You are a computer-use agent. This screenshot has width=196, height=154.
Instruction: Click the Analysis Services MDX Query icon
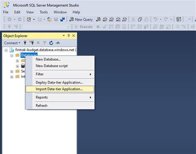105,19
